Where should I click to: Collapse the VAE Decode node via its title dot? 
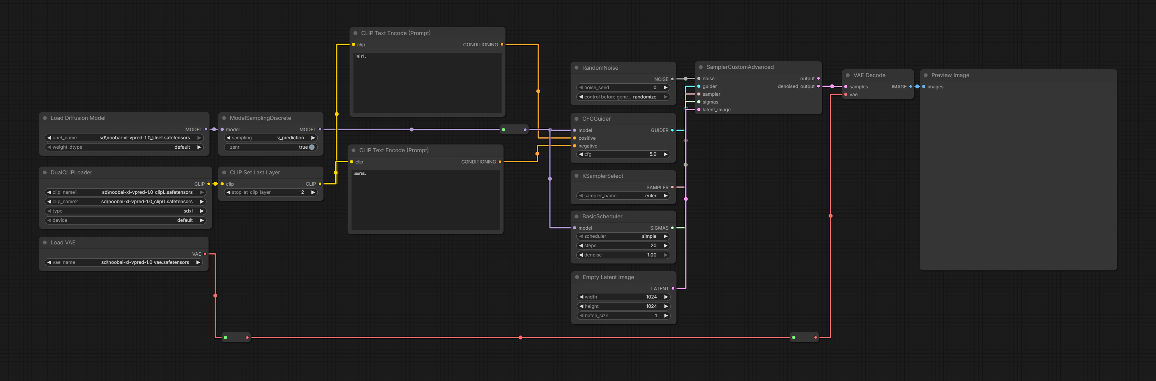pos(848,75)
